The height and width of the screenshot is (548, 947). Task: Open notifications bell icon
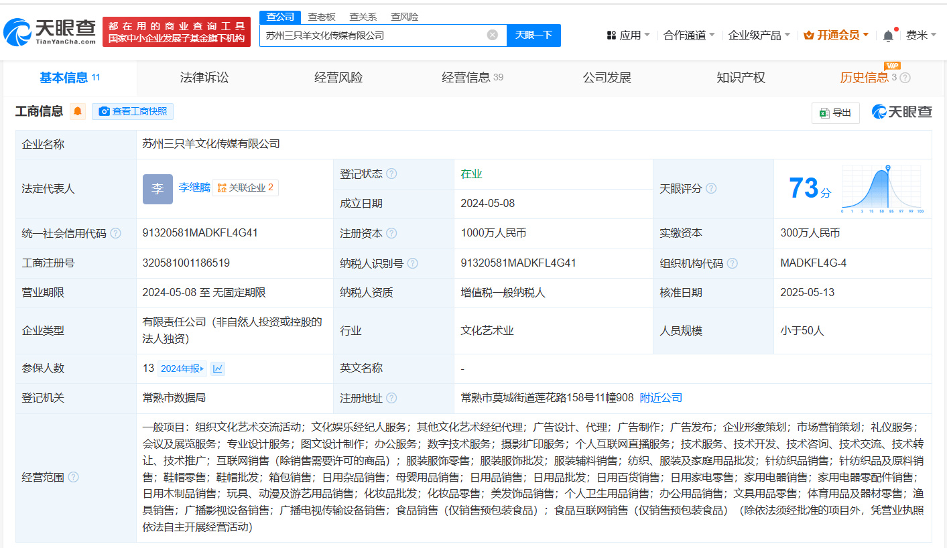coord(888,36)
